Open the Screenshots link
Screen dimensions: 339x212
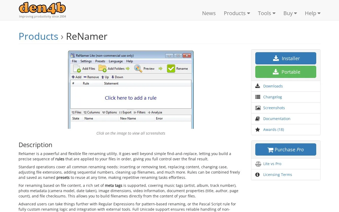tap(274, 108)
